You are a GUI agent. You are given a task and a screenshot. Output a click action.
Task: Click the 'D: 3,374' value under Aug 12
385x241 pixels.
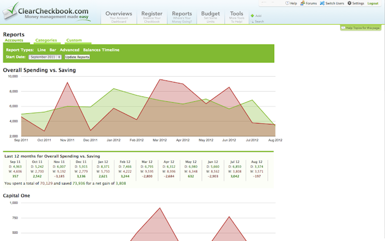(x=257, y=167)
